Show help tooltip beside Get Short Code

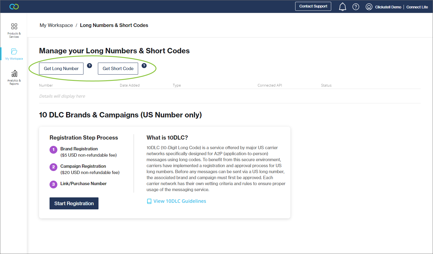[x=144, y=66]
